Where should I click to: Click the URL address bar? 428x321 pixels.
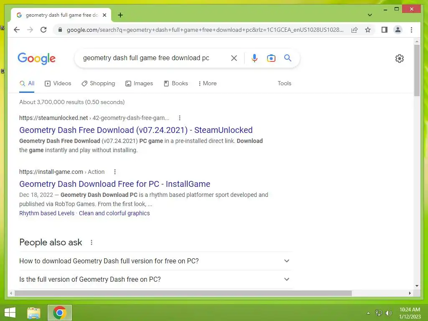click(x=205, y=30)
